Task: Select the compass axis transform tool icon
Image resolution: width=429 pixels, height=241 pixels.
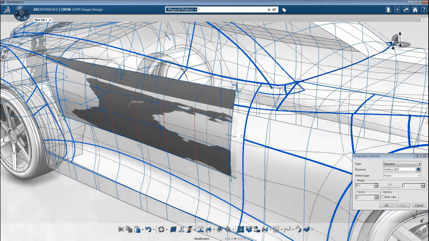Action: [228, 230]
